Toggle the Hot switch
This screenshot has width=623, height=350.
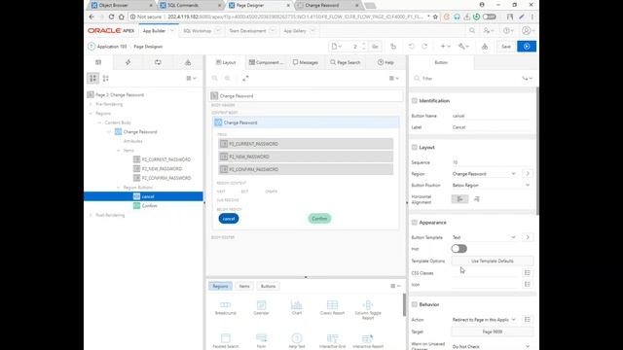point(458,249)
